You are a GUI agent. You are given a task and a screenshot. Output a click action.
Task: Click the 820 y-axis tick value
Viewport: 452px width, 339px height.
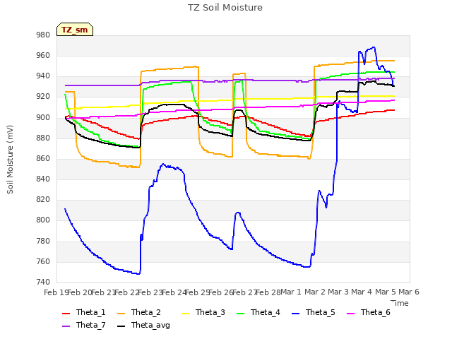pyautogui.click(x=43, y=199)
